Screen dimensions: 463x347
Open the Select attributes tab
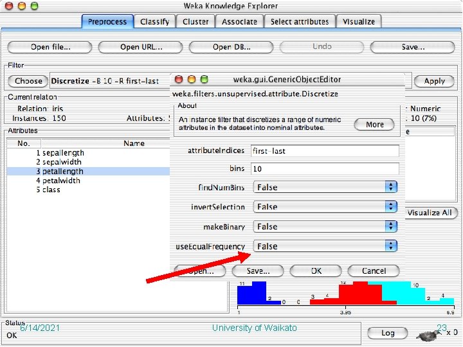(x=300, y=22)
